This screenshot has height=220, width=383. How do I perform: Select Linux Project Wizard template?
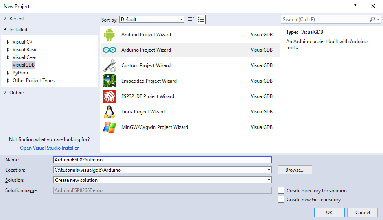click(x=190, y=112)
